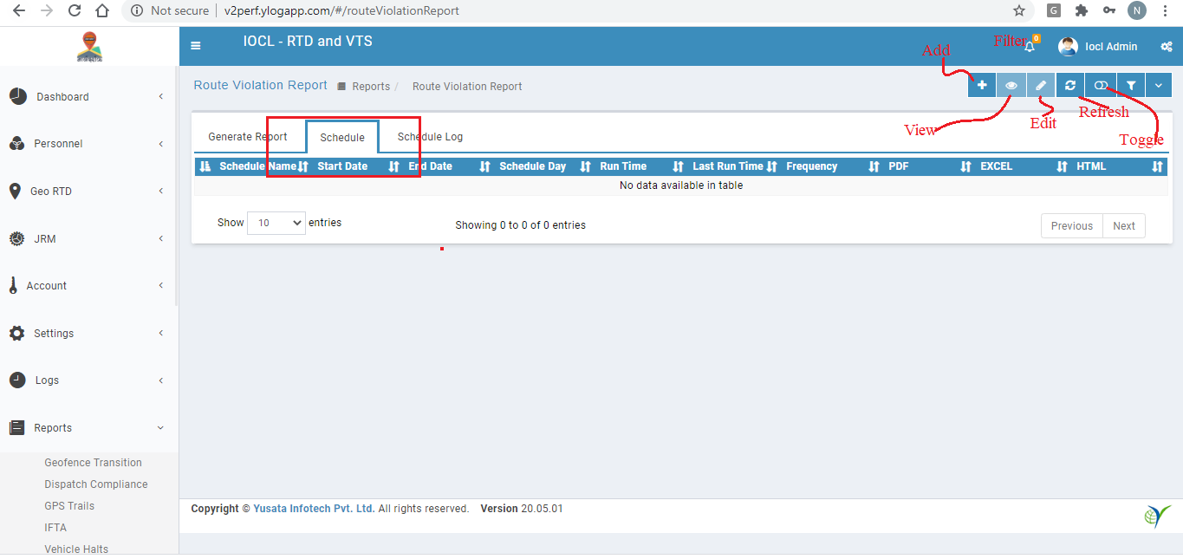Open the Iocl Admin user menu
1183x559 pixels.
1098,47
